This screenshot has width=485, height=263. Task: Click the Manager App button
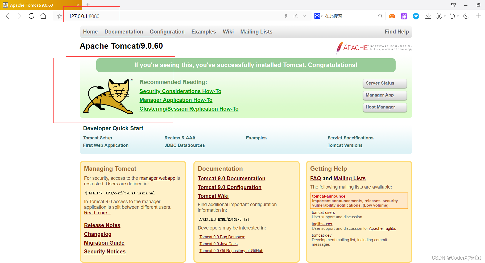tap(385, 95)
